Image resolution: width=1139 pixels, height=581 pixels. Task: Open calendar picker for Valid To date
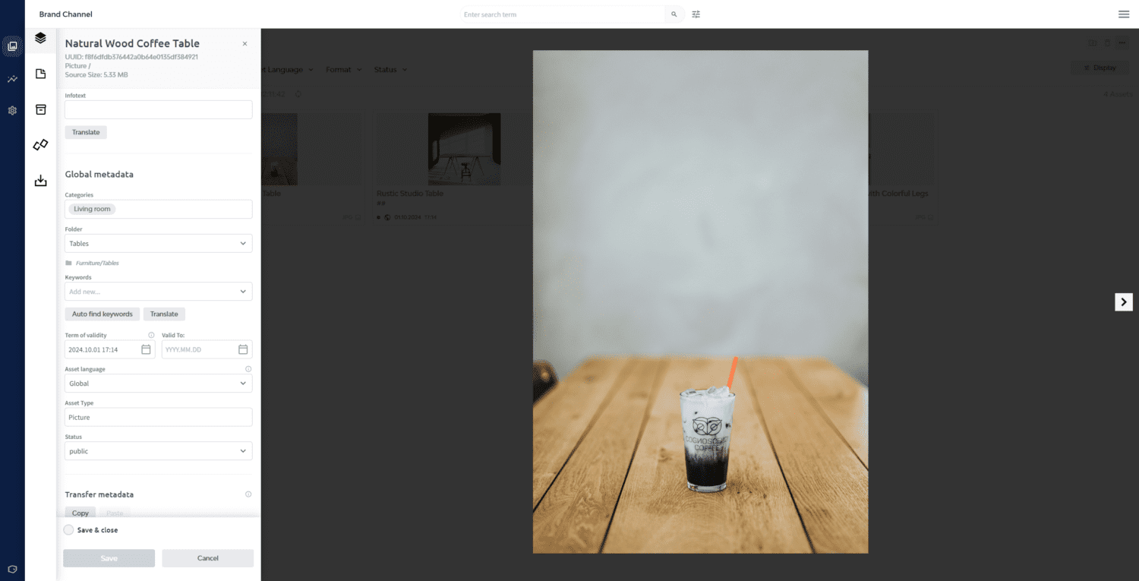coord(243,349)
